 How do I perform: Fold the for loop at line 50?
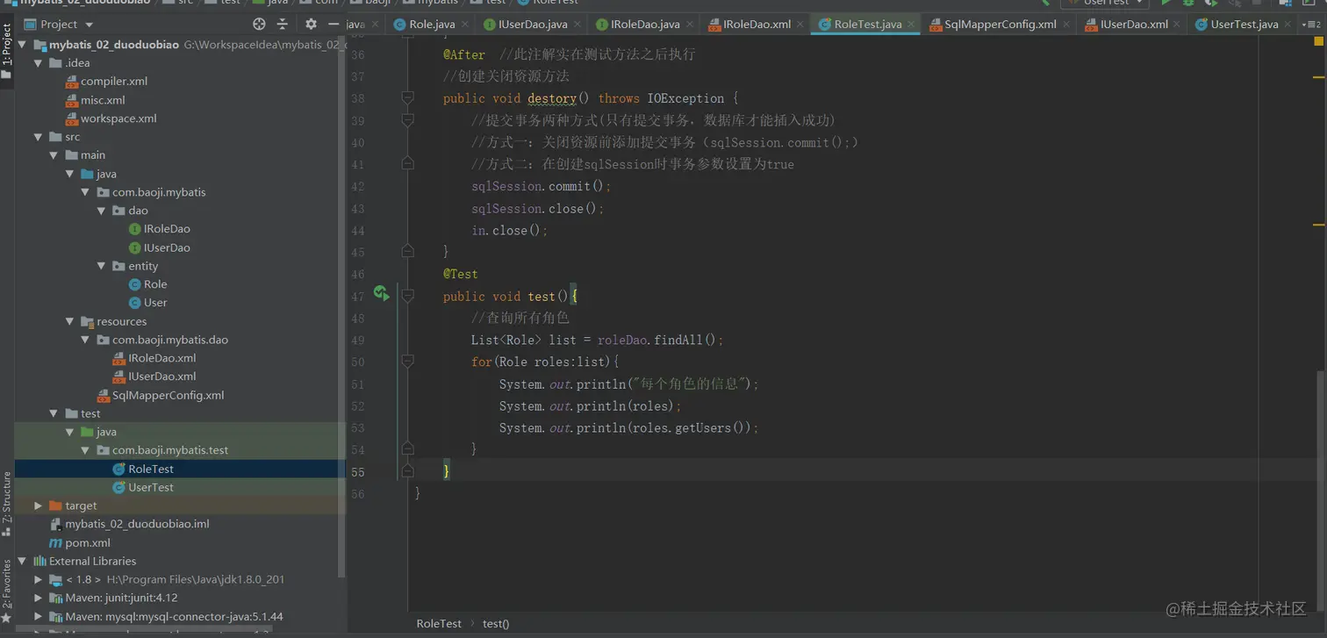407,362
